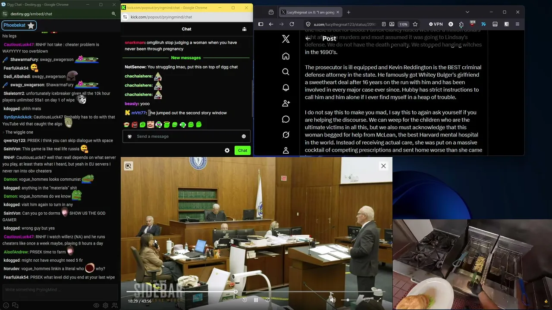Screen dimensions: 552x310
Task: Open Kick chat users icon in header
Action: tap(244, 29)
